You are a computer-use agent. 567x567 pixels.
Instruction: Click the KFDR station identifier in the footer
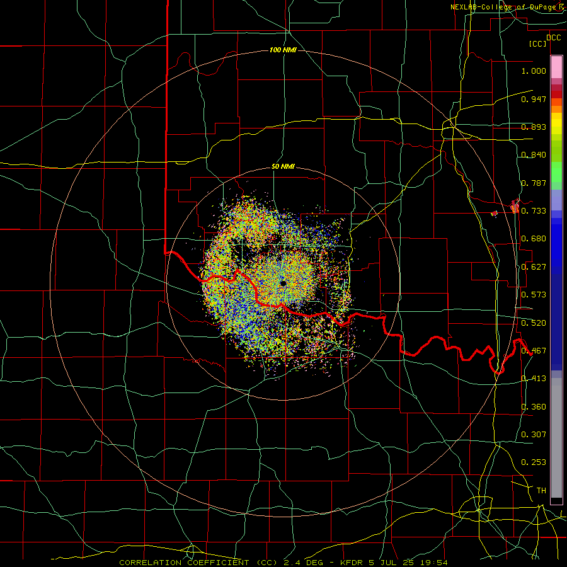353,563
